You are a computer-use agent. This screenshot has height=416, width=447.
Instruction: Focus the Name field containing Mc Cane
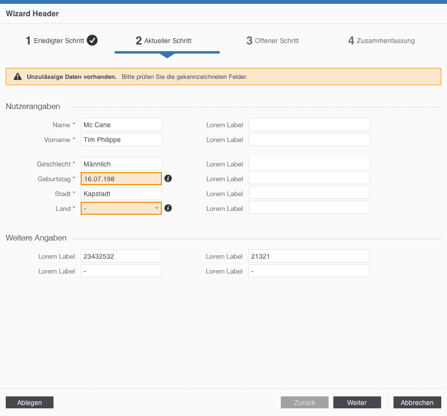(121, 125)
